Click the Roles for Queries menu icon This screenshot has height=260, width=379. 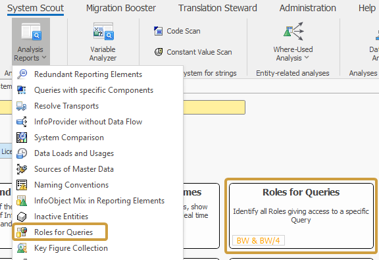pyautogui.click(x=22, y=232)
